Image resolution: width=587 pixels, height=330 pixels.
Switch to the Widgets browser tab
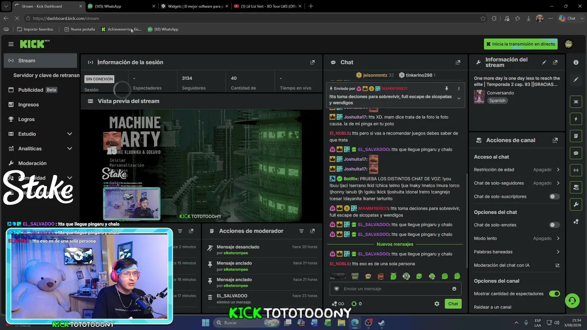tap(195, 6)
